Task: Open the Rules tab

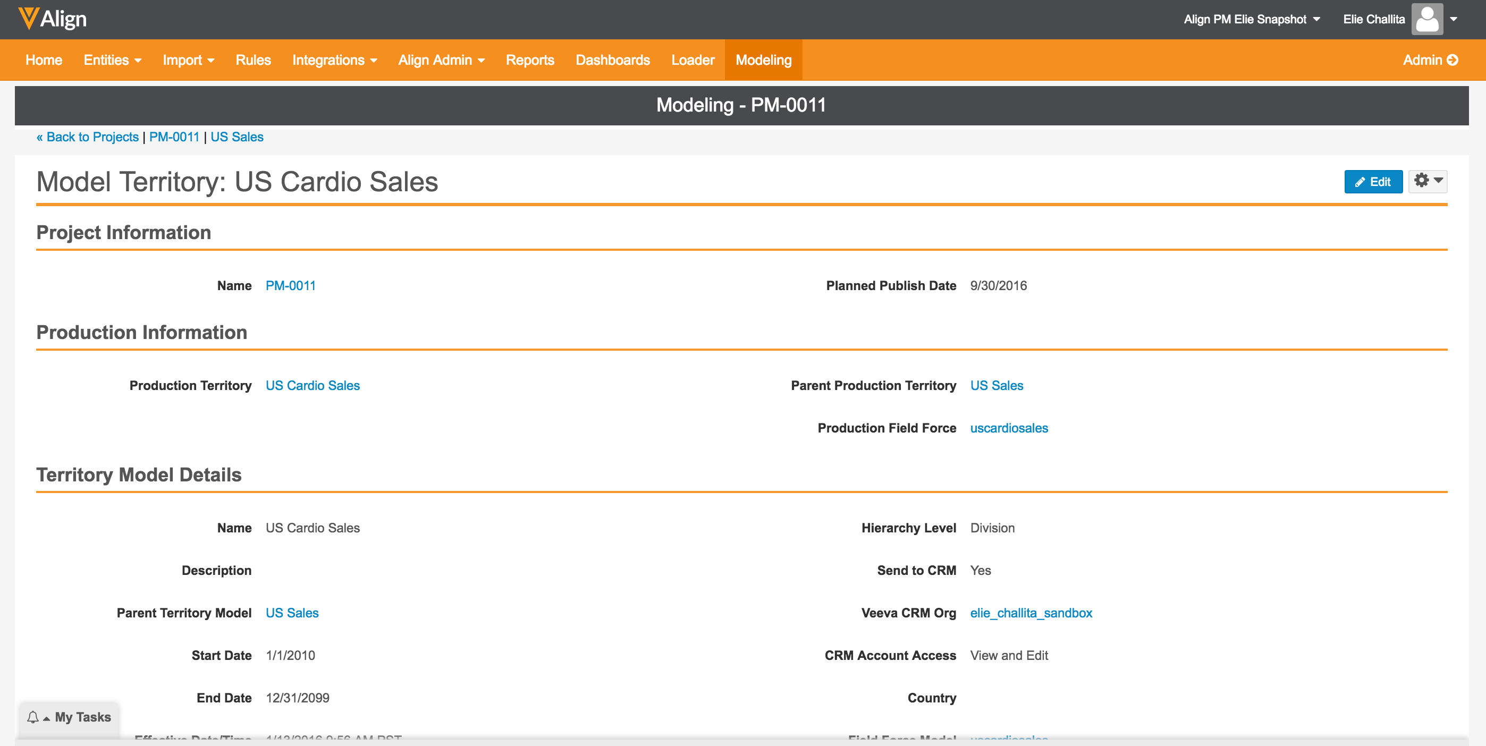Action: click(253, 60)
